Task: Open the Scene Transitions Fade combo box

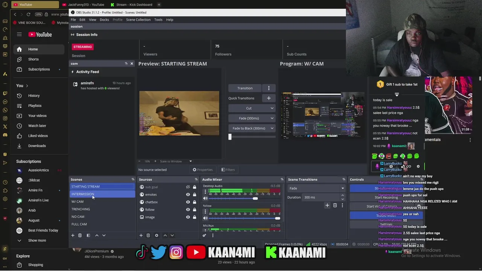Action: click(x=316, y=188)
